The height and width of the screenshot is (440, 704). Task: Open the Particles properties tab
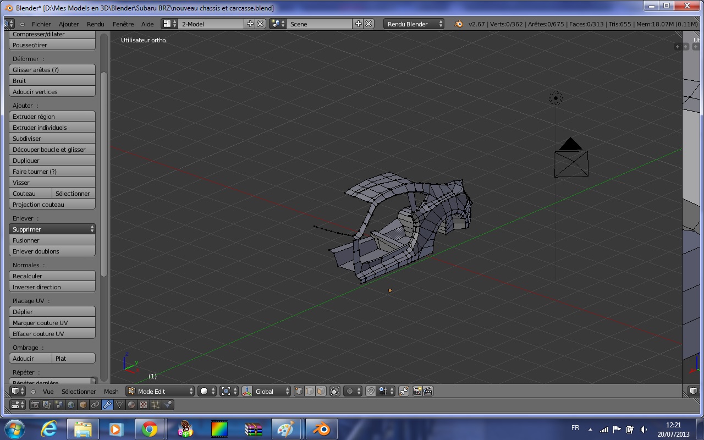pyautogui.click(x=156, y=405)
